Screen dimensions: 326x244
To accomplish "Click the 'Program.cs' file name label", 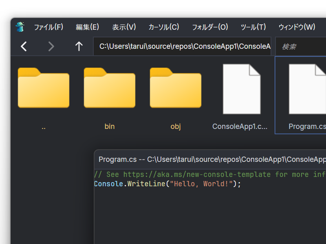I will 307,126.
